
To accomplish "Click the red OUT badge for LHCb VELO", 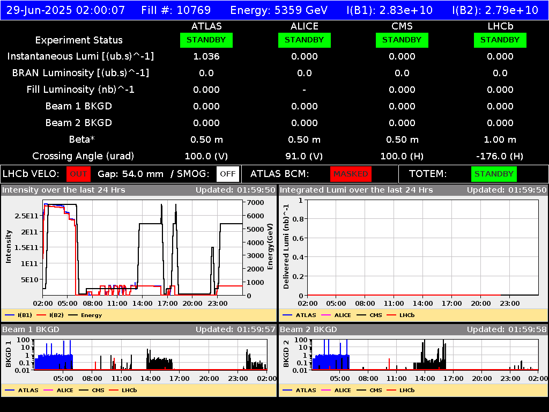I will [x=78, y=174].
